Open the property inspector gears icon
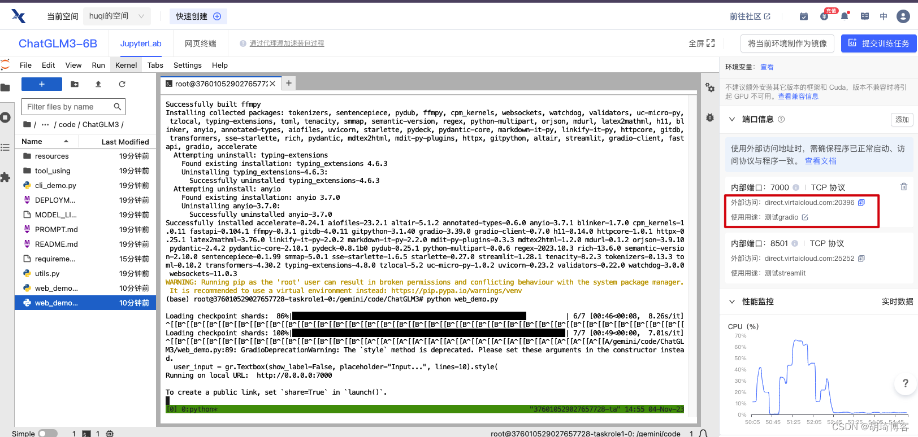 coord(710,88)
